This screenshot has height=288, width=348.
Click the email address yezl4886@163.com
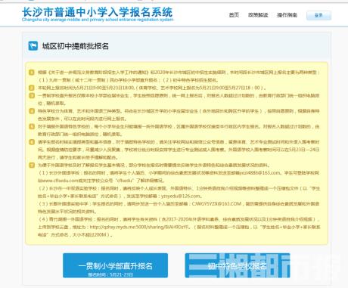259,173
